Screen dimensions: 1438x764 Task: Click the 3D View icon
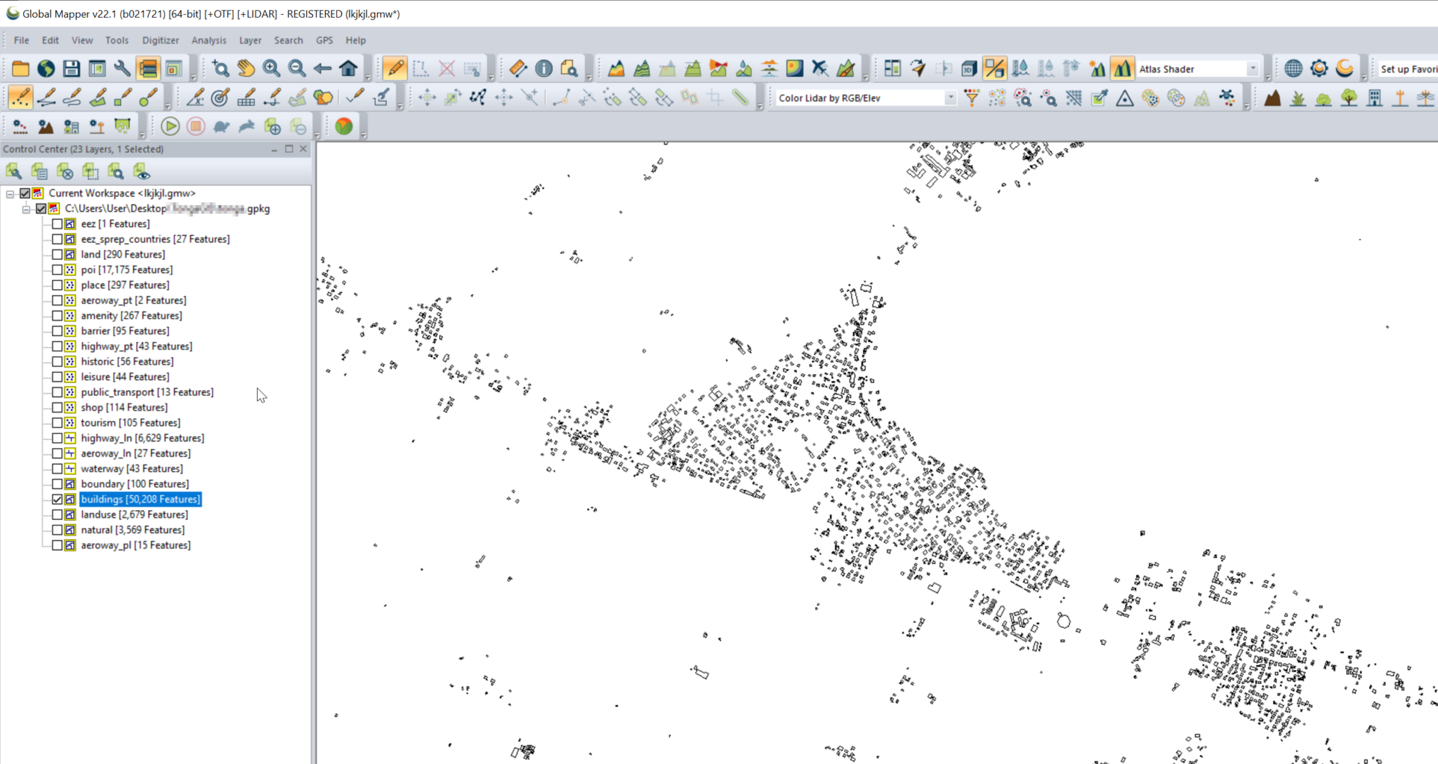coord(970,69)
